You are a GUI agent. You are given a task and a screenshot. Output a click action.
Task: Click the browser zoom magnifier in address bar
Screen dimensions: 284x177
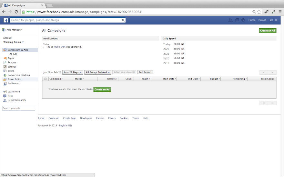[x=254, y=12]
